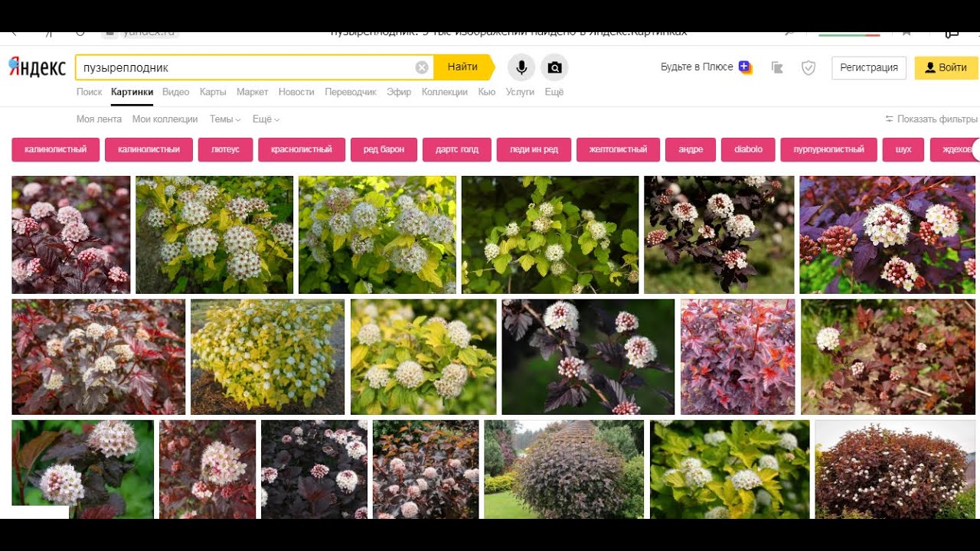Viewport: 980px width, 551px height.
Task: Click the желтолистный tag chip
Action: click(x=618, y=149)
